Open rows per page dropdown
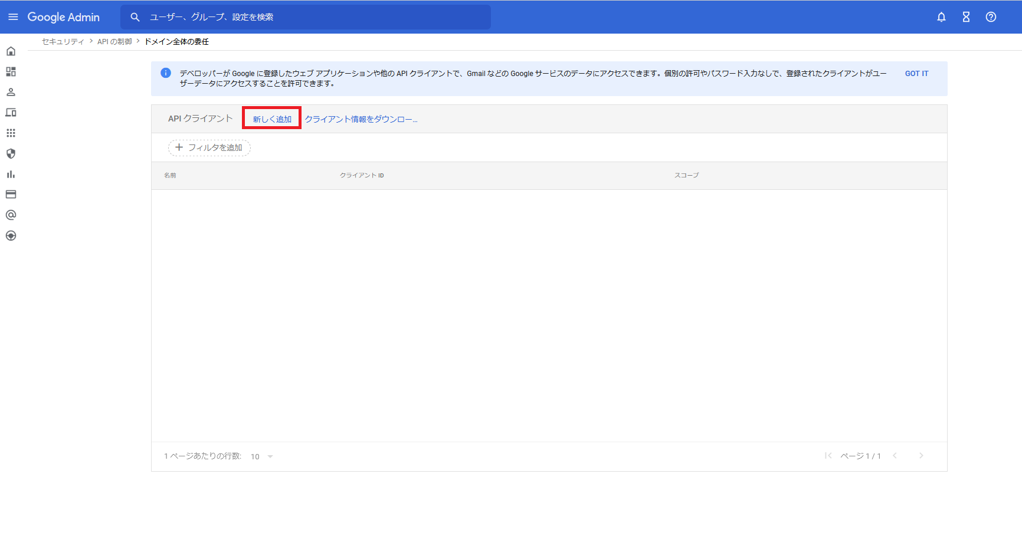Screen dimensions: 1022x556 [262, 456]
